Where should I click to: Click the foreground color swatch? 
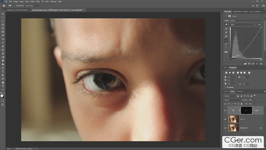2,96
